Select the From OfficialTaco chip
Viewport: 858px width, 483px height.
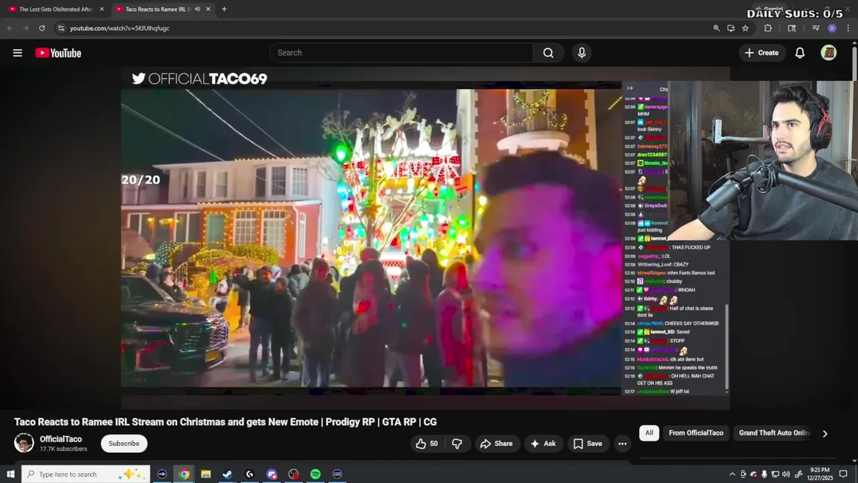click(696, 433)
